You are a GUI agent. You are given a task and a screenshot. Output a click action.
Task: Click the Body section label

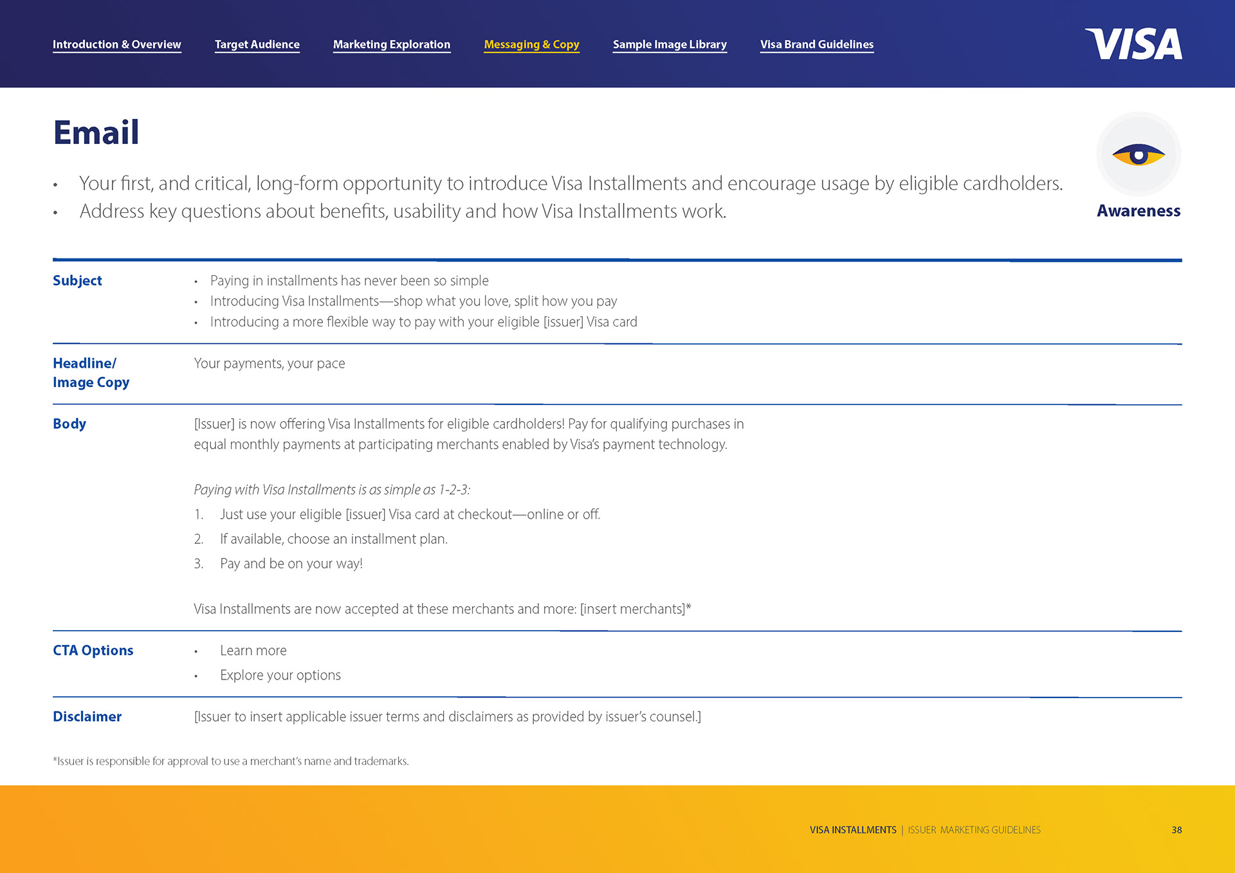[x=69, y=424]
